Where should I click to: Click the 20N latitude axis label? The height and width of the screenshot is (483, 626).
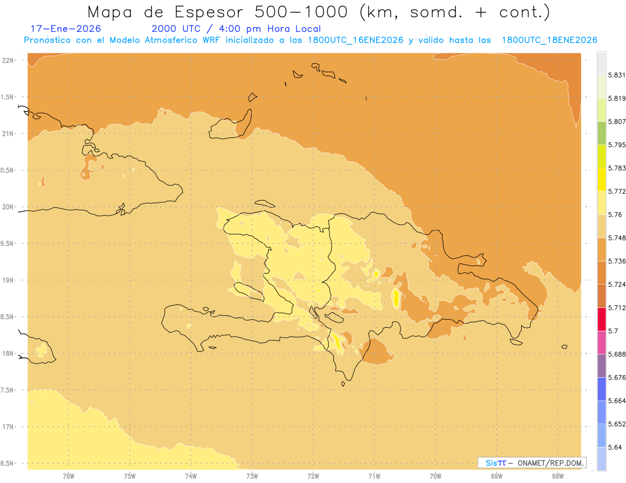click(7, 207)
